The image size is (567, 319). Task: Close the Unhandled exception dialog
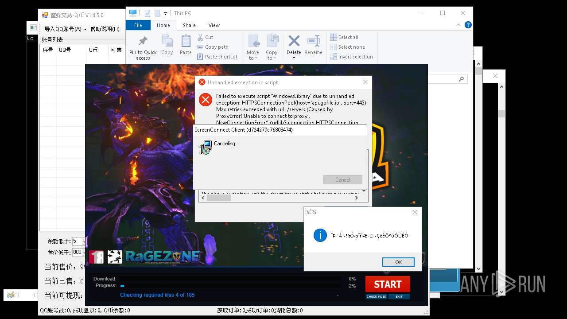click(365, 82)
